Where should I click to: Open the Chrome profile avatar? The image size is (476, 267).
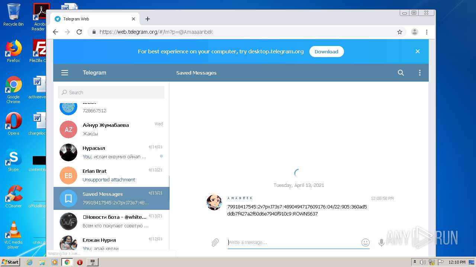click(x=415, y=32)
